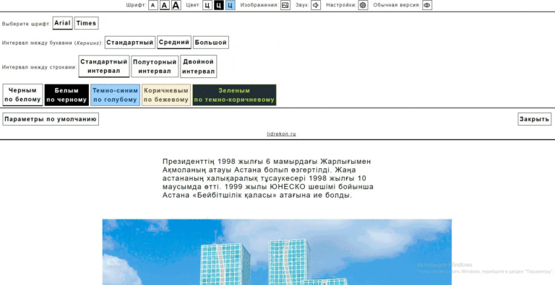555x285 pixels.
Task: Apply Коричневым по бежевому color scheme
Action: coord(166,95)
